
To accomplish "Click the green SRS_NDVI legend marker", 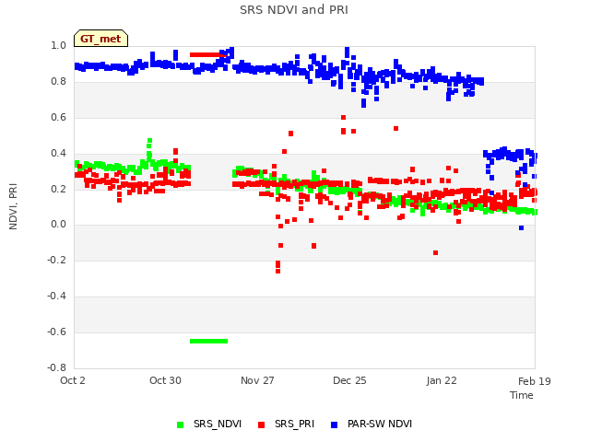I will coord(181,425).
